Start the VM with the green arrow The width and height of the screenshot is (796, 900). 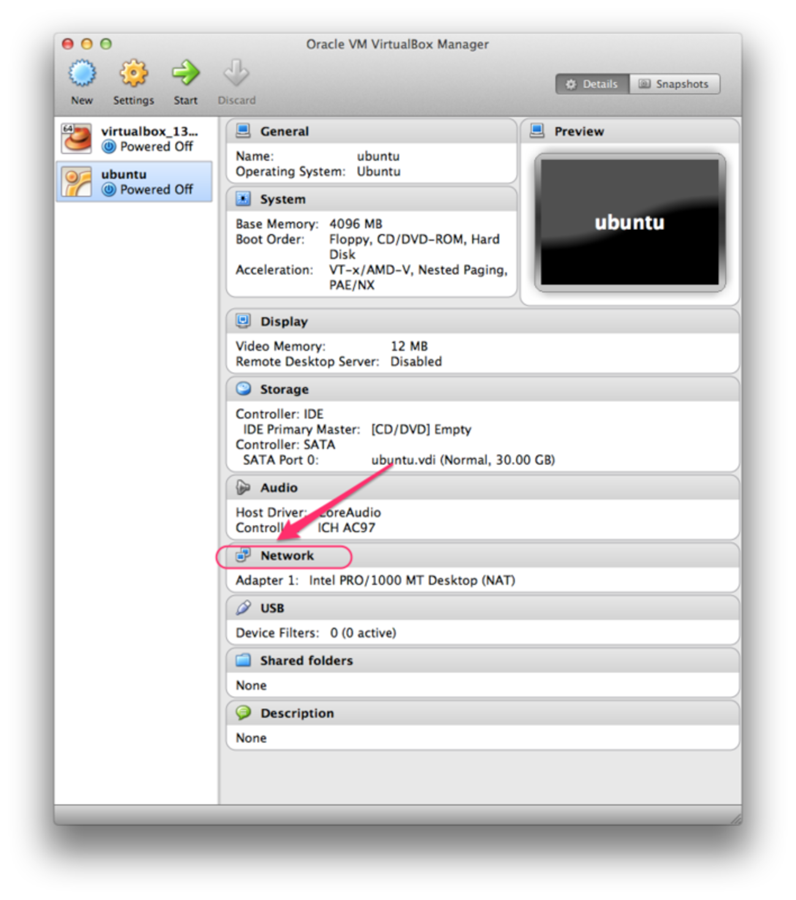click(186, 74)
